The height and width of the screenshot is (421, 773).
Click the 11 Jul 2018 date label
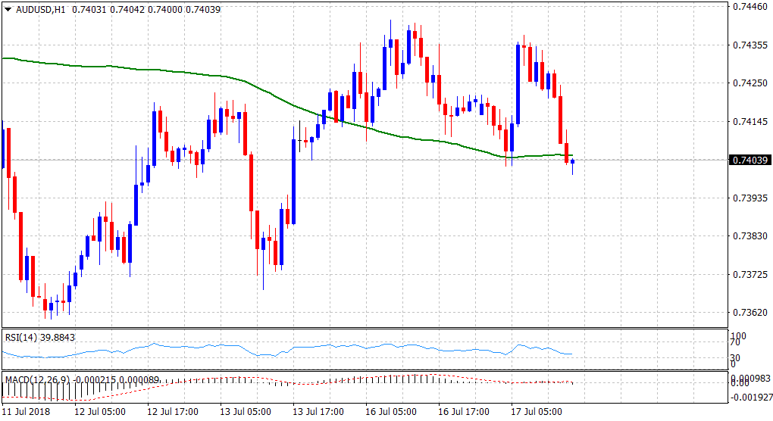coord(27,412)
